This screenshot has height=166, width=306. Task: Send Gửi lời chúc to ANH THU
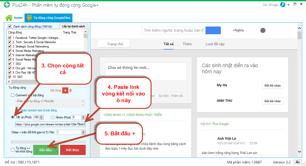point(273,101)
